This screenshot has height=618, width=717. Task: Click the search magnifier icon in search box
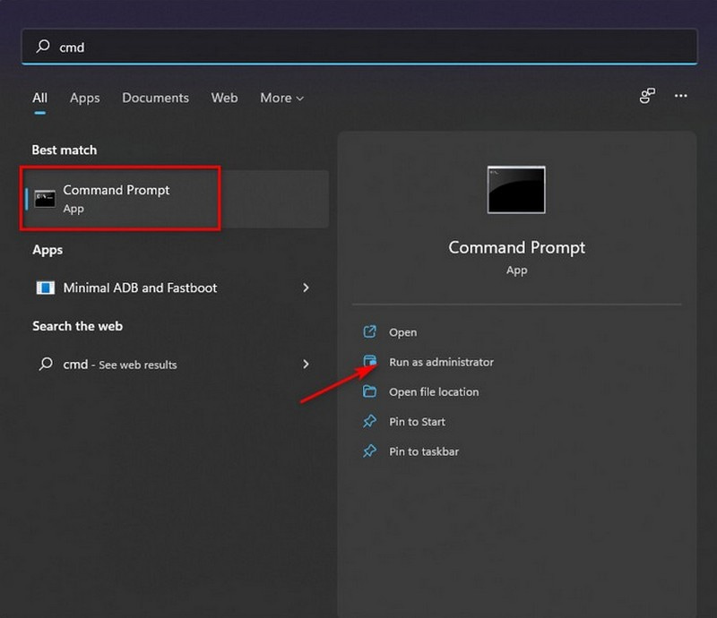[42, 47]
